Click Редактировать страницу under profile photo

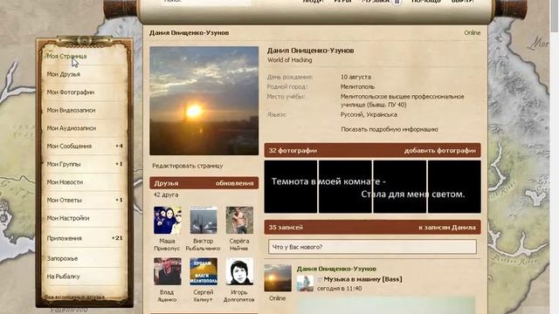point(188,166)
